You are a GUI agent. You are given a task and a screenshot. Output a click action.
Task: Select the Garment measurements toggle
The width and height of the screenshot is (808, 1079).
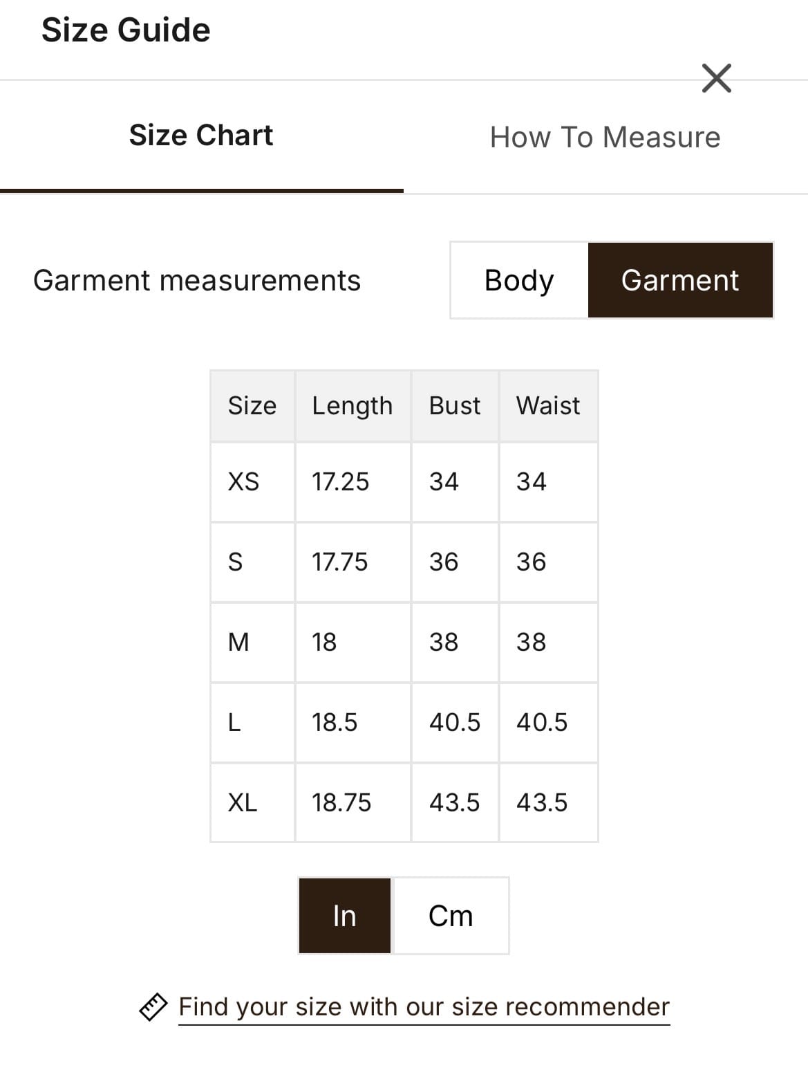click(680, 280)
